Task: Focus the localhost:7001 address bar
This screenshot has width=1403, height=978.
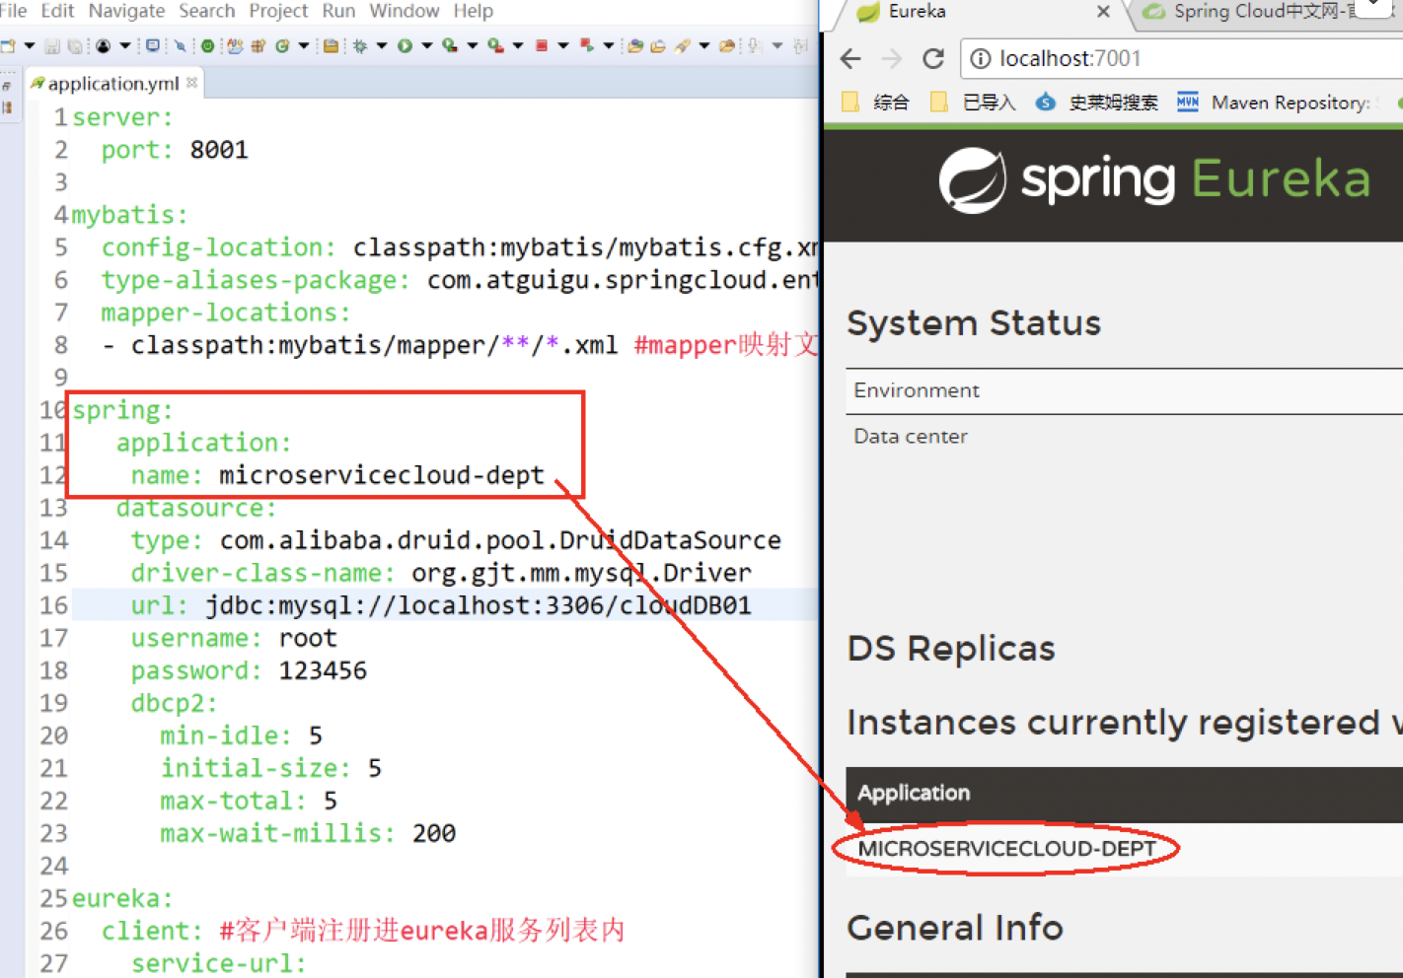Action: [x=1184, y=59]
